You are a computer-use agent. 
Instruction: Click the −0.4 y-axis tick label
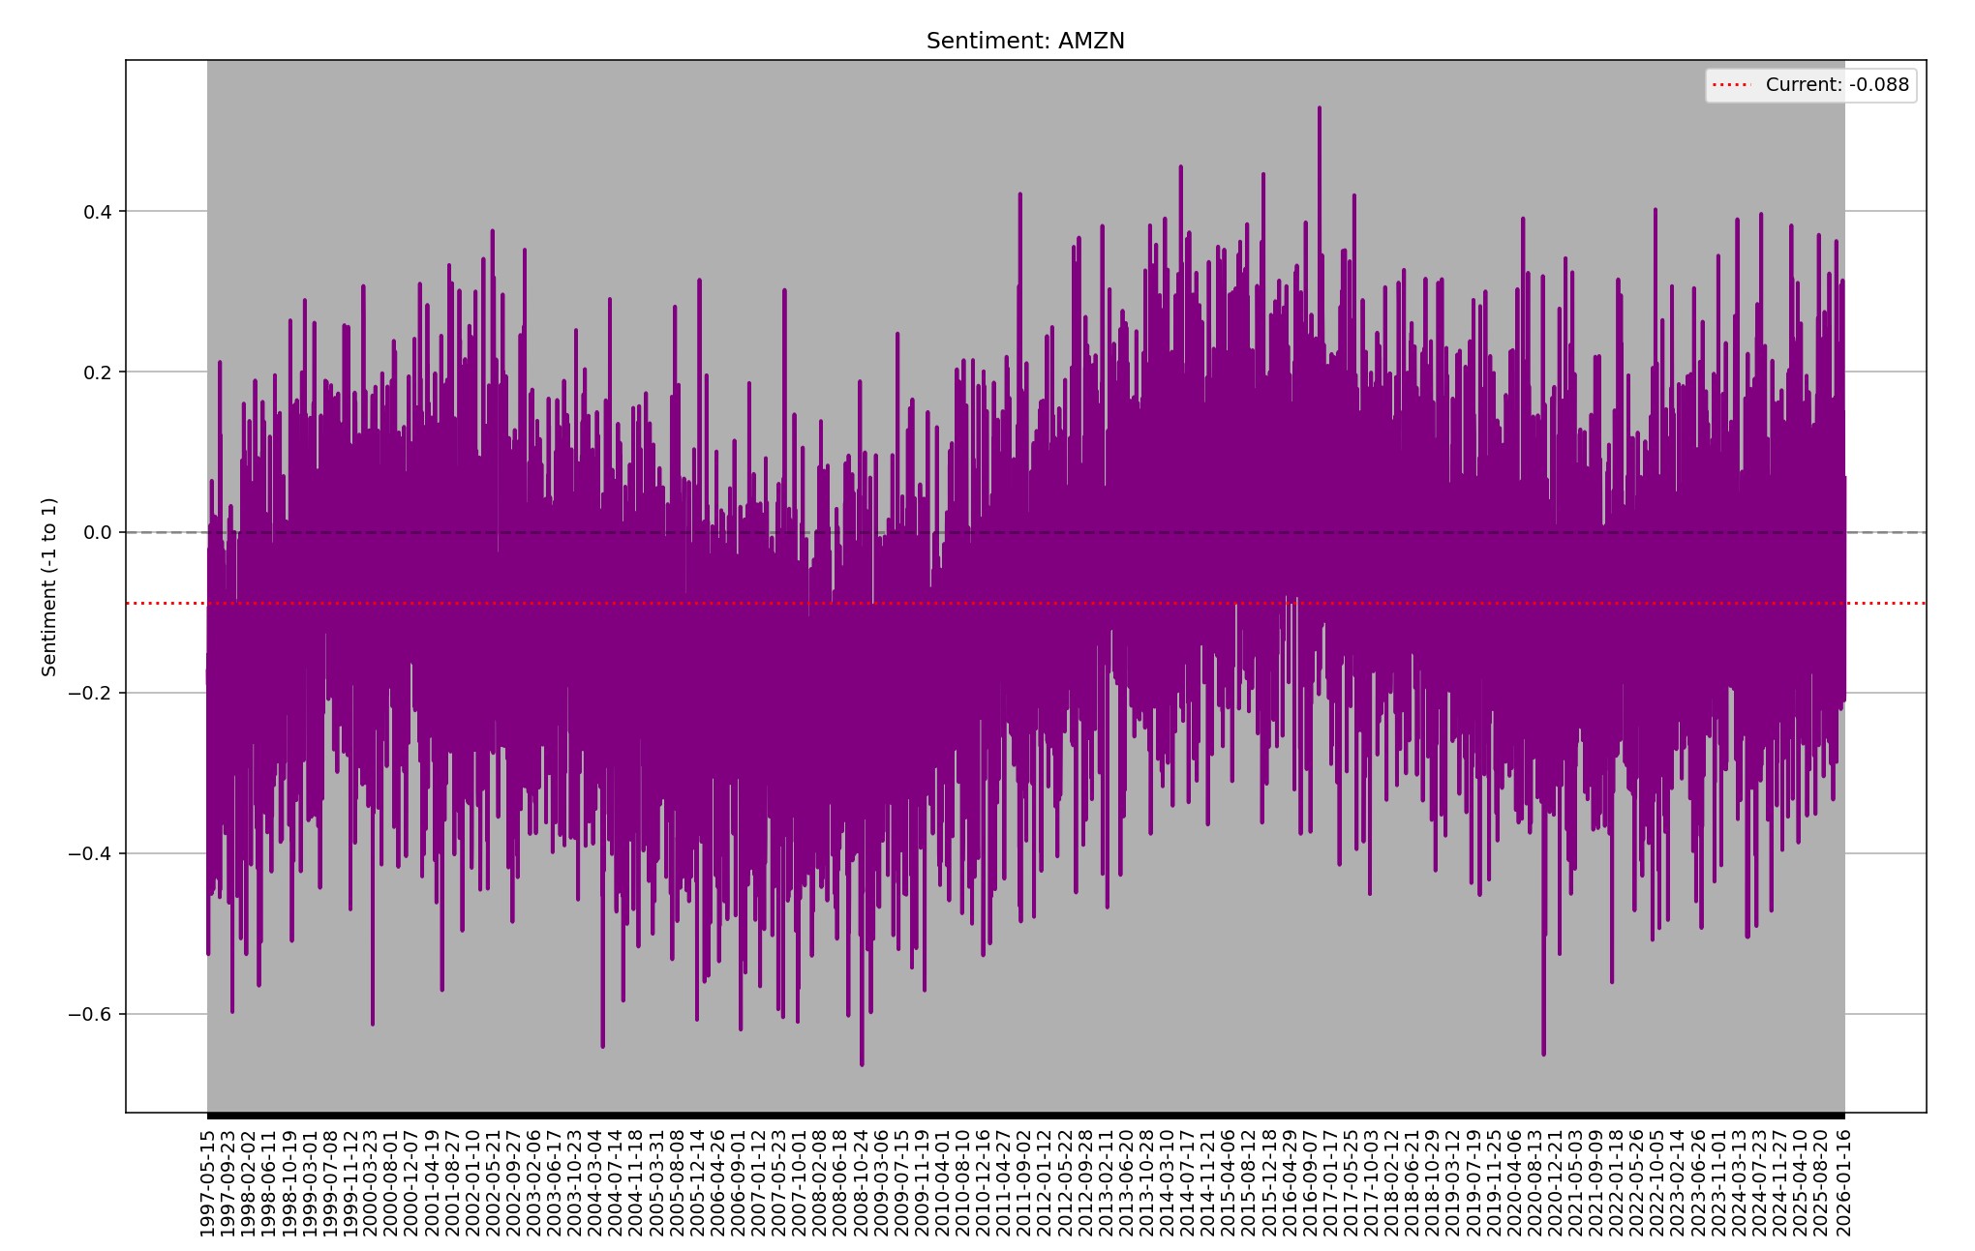point(92,854)
